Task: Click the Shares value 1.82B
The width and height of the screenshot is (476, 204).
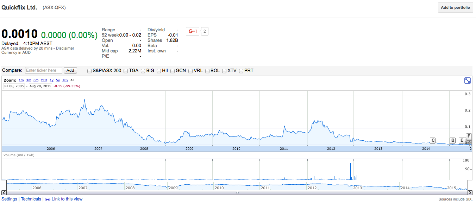Action: (x=172, y=40)
